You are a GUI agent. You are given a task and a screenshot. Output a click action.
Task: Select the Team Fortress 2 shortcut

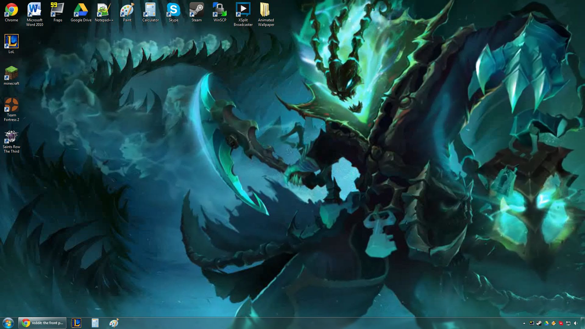(11, 110)
